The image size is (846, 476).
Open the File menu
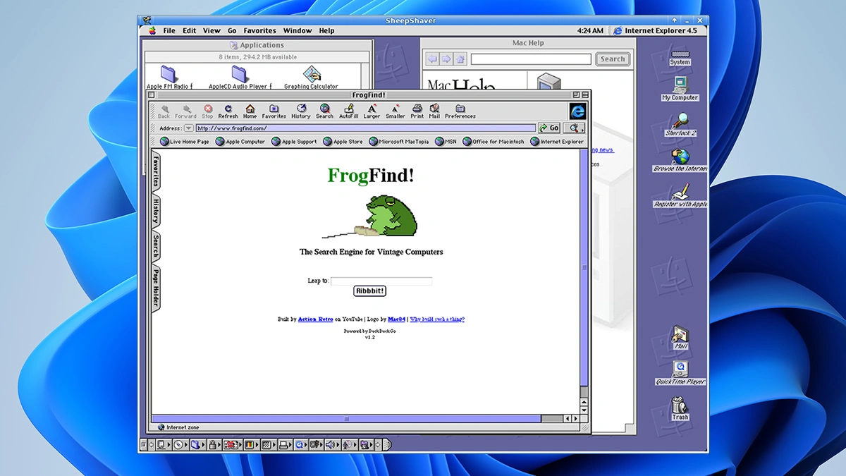click(x=169, y=31)
